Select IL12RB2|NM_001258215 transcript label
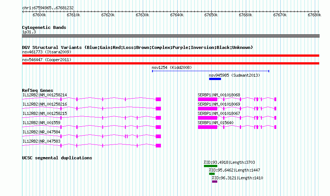 point(44,114)
